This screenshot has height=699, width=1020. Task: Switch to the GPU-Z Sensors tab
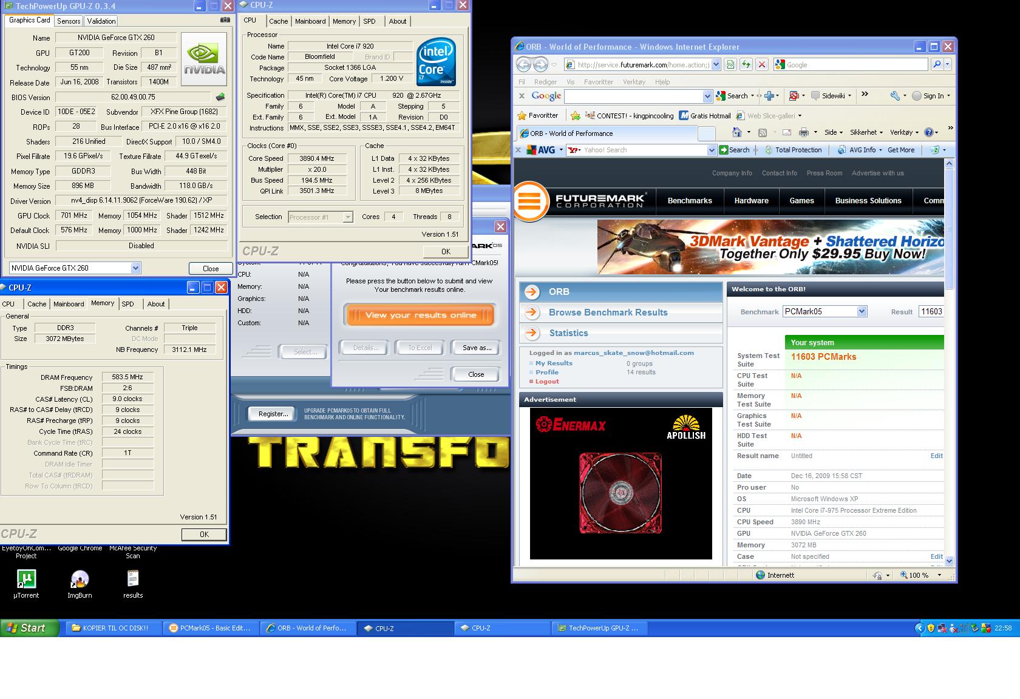[x=69, y=21]
